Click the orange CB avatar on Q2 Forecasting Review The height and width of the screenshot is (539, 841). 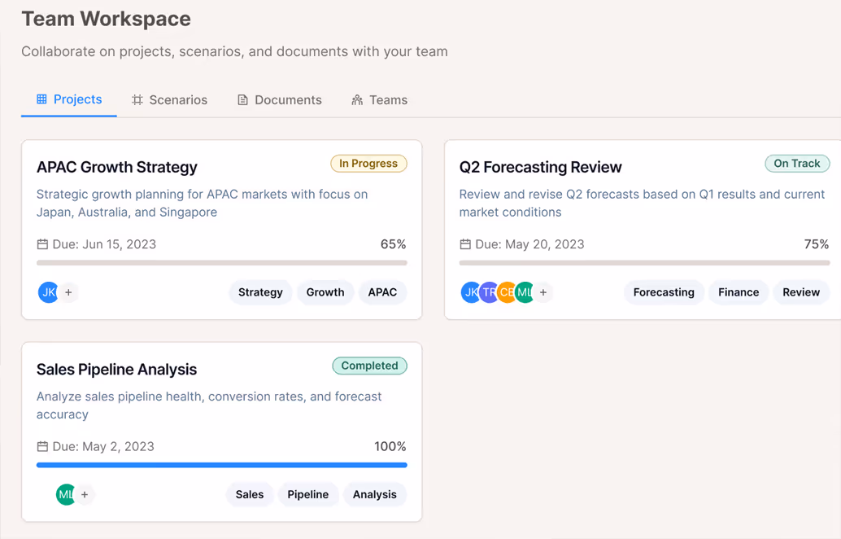click(x=507, y=292)
